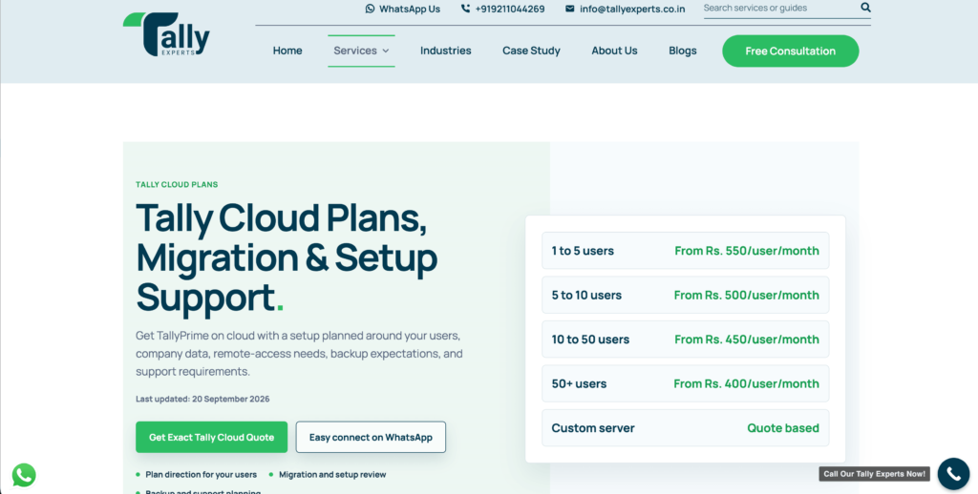Click Plan direction for your users bullet
The width and height of the screenshot is (978, 494).
[201, 475]
